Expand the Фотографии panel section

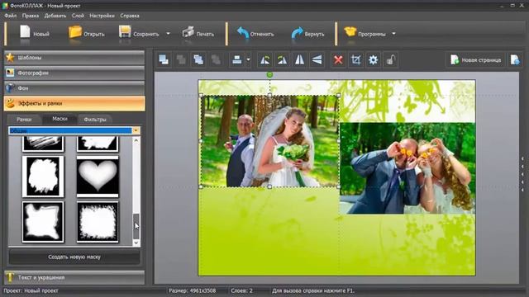coord(74,73)
